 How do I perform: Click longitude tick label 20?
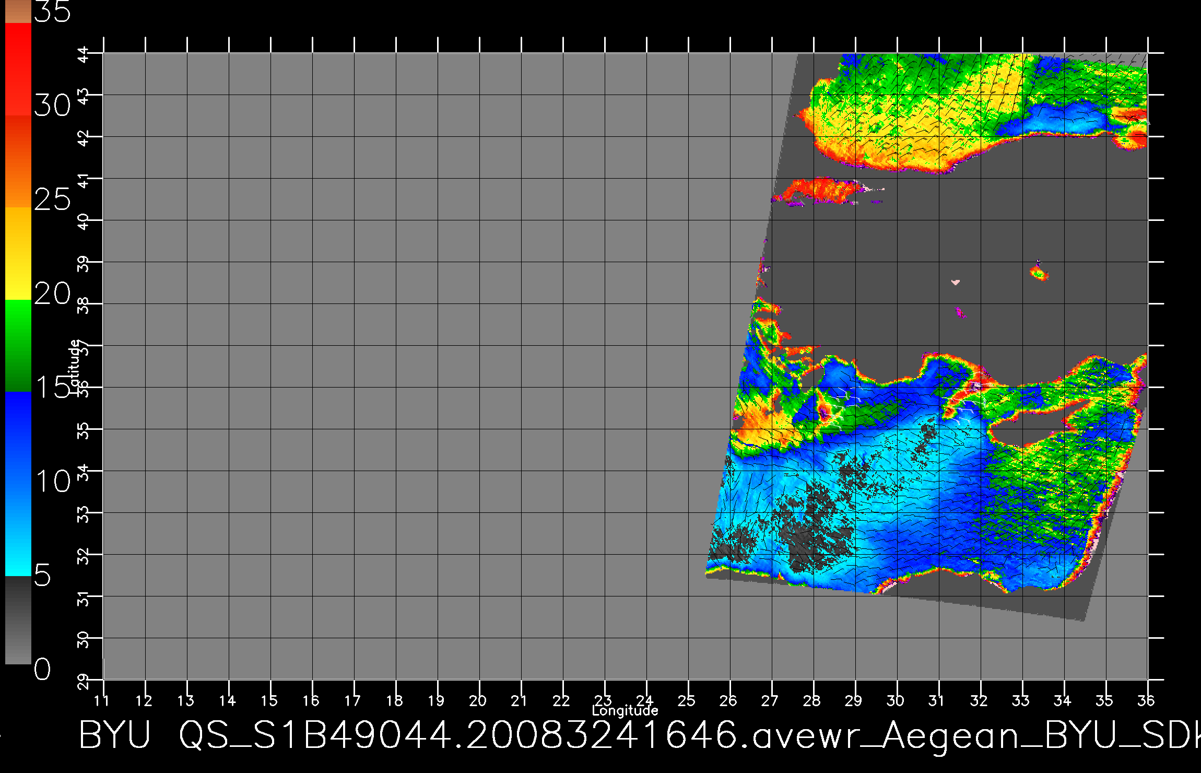(x=478, y=700)
